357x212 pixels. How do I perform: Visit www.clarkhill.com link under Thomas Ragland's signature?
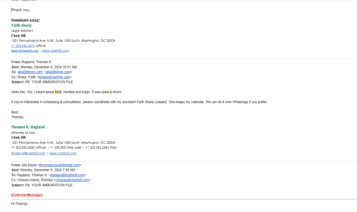point(63,153)
